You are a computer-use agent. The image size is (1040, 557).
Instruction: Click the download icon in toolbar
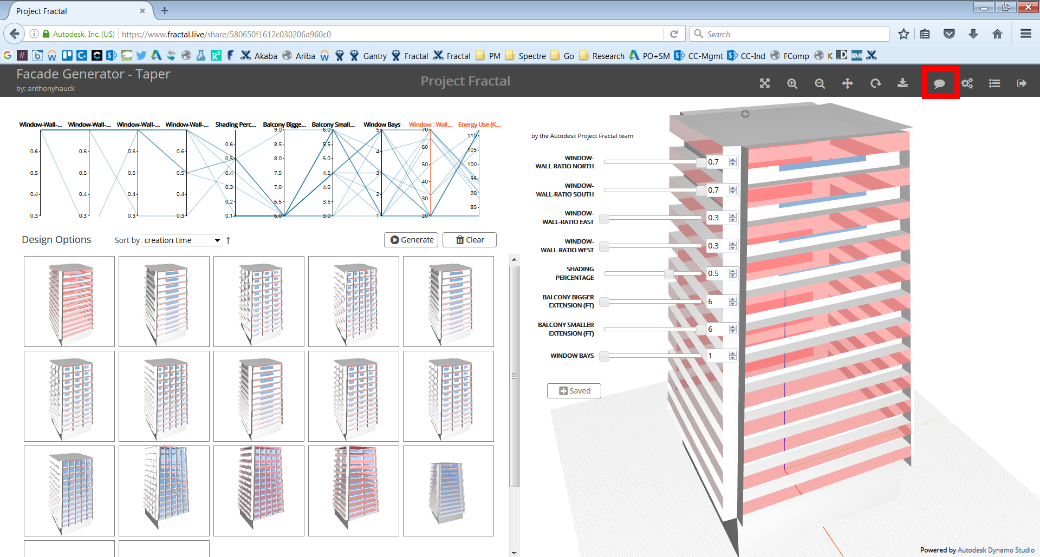[x=902, y=83]
